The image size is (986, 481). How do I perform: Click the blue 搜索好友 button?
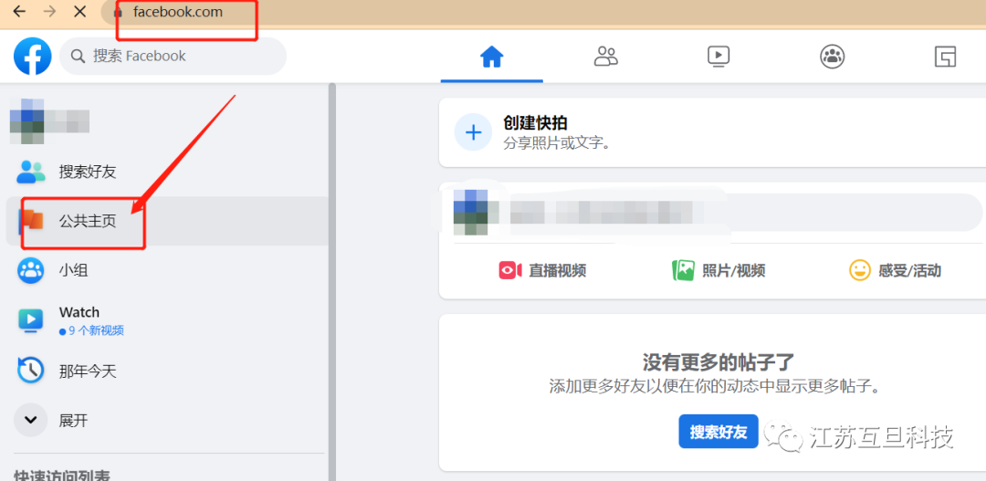tap(719, 432)
